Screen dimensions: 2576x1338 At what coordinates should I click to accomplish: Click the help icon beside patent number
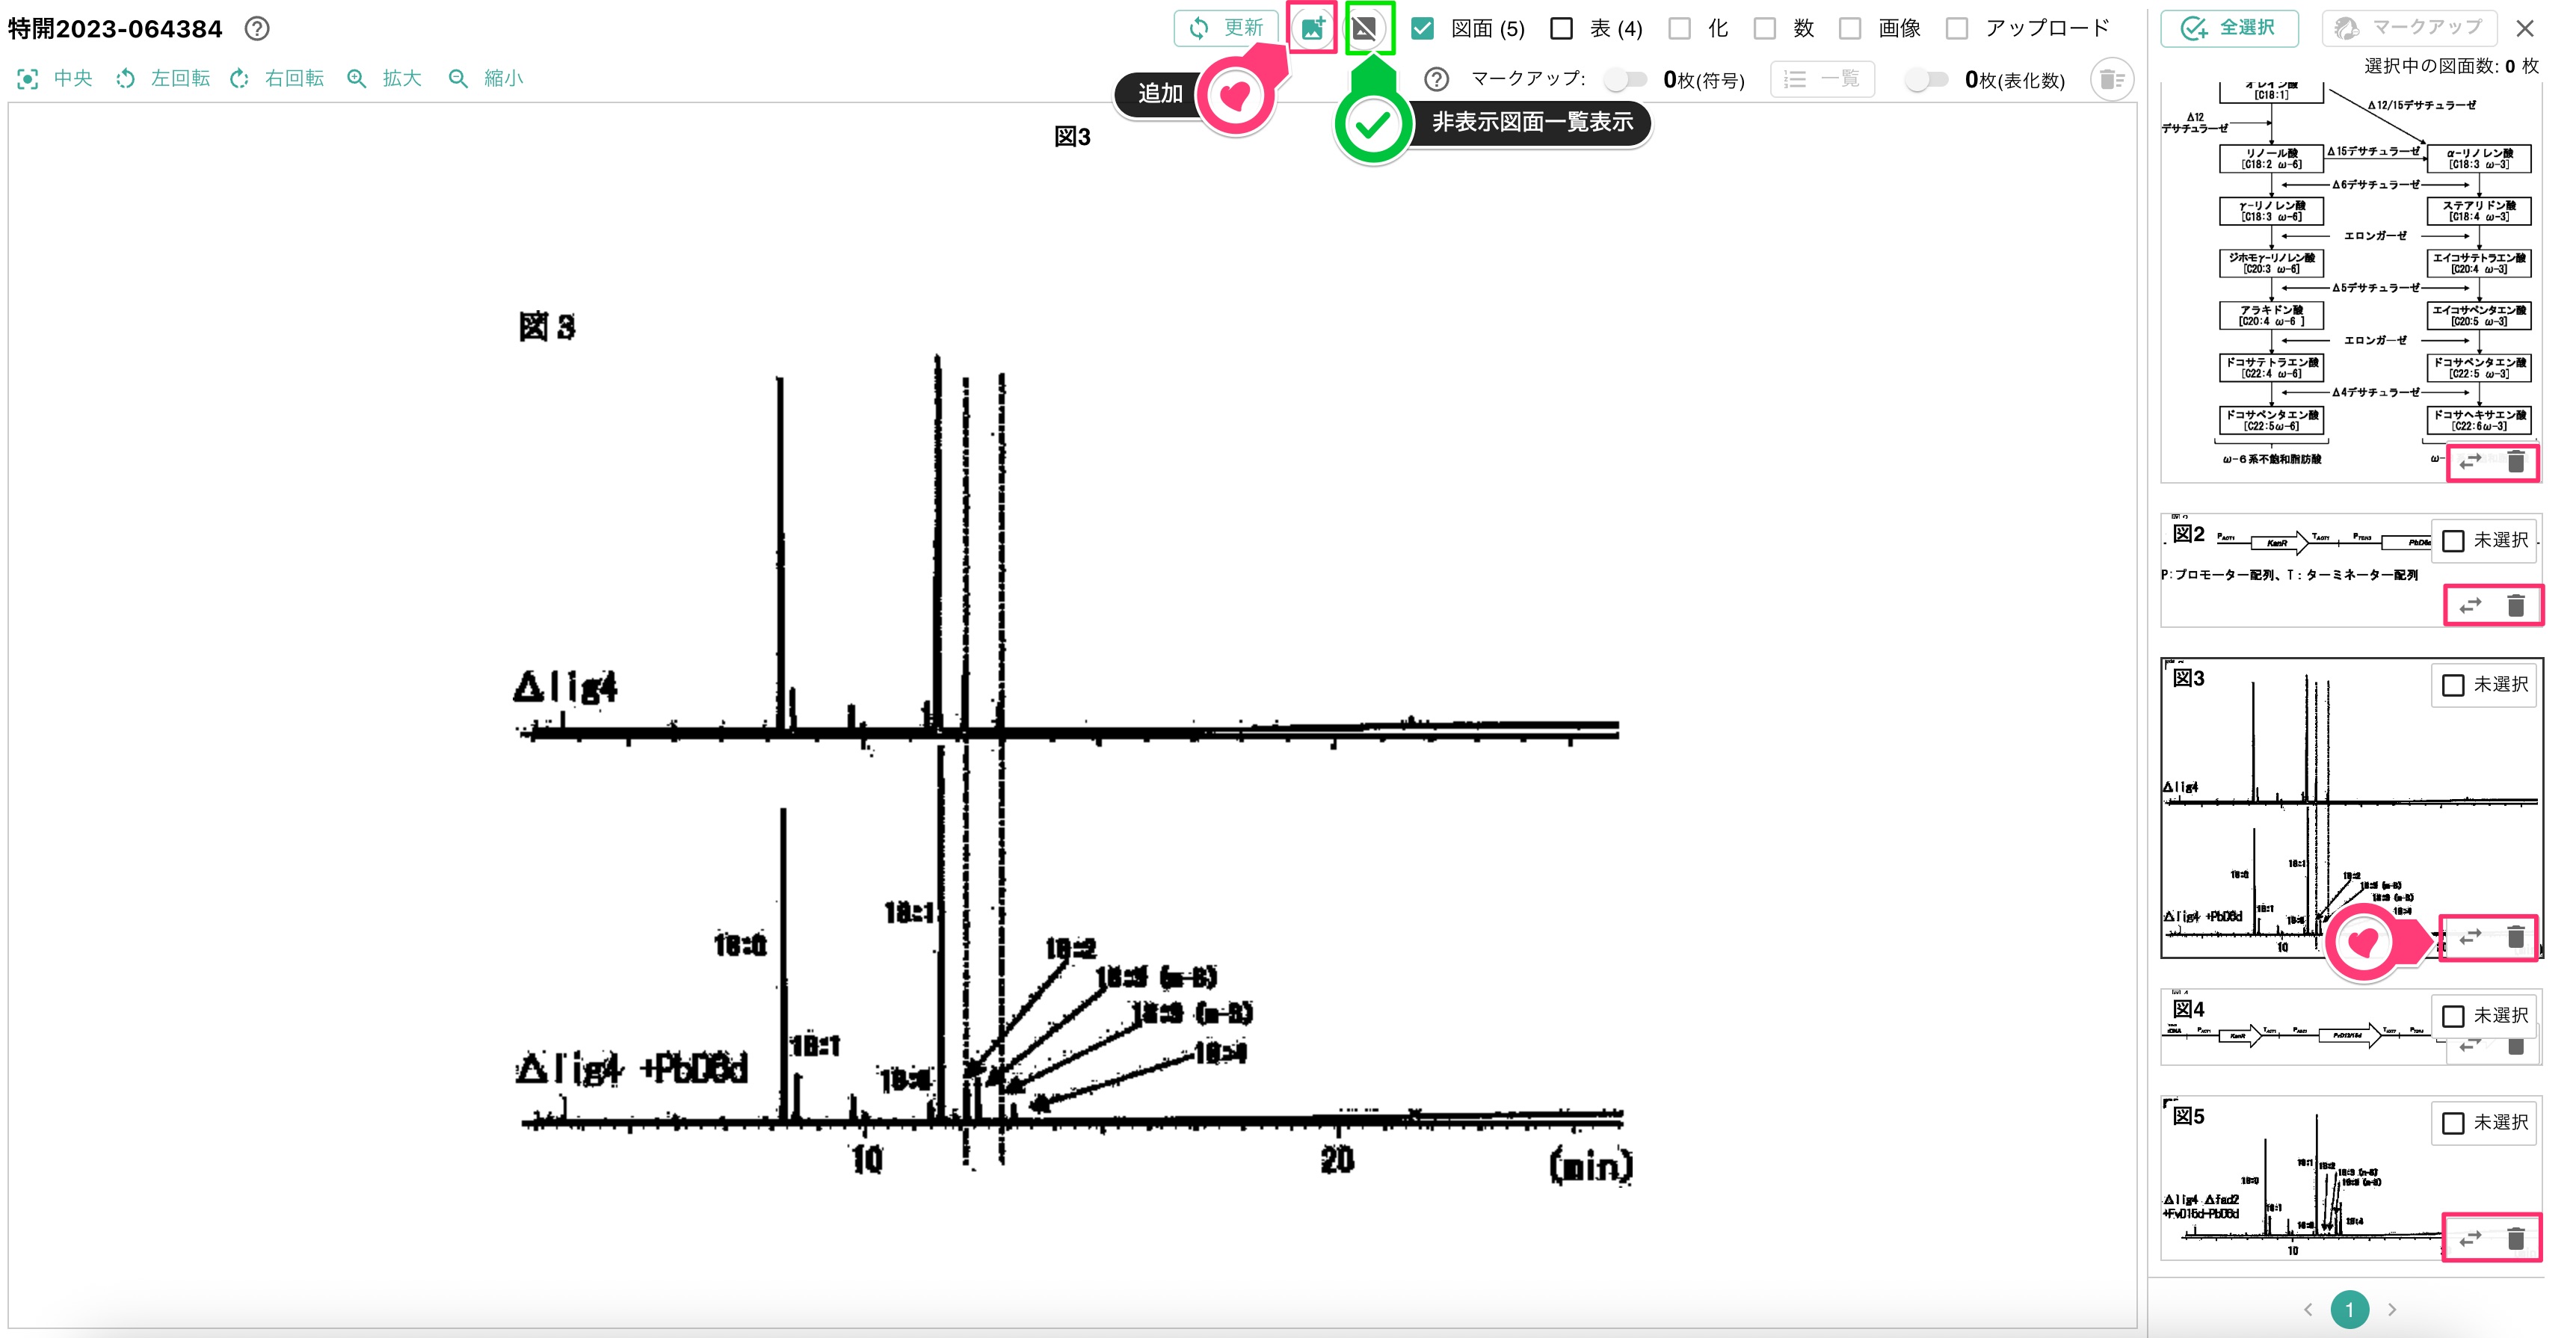pyautogui.click(x=257, y=28)
